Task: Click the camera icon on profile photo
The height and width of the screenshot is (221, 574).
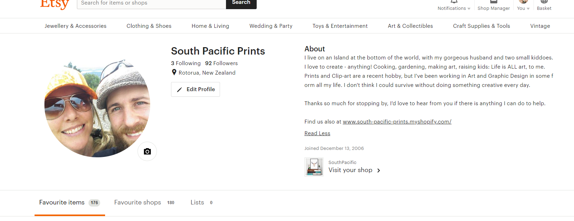Action: [147, 151]
